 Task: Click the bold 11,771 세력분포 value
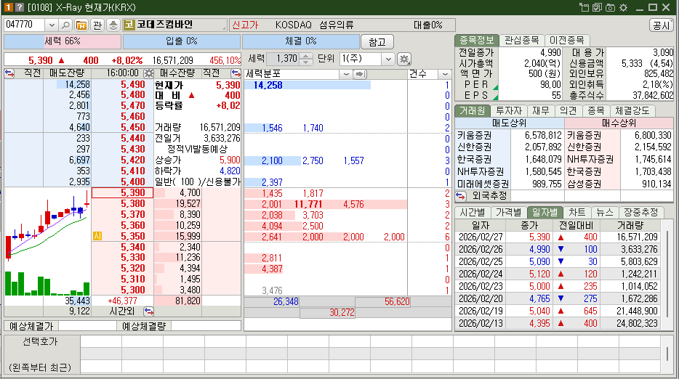pos(308,204)
